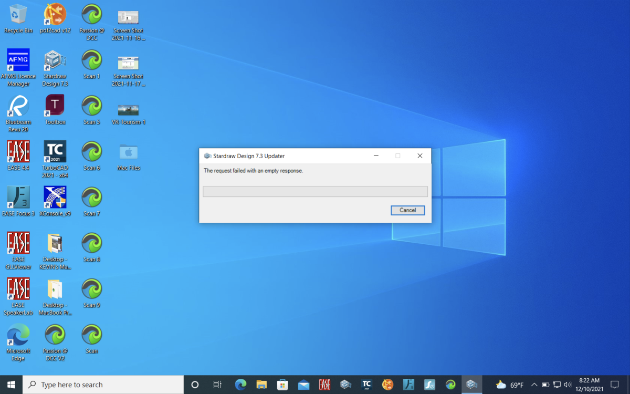Select the XConsole_v9 desktop icon
630x394 pixels.
(x=55, y=199)
